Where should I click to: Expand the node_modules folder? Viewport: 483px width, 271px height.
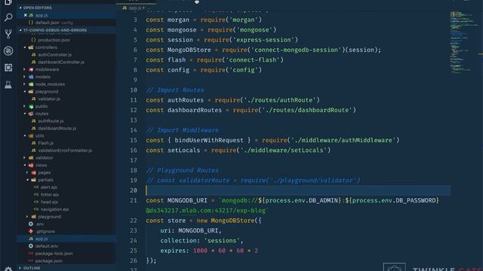[x=25, y=84]
